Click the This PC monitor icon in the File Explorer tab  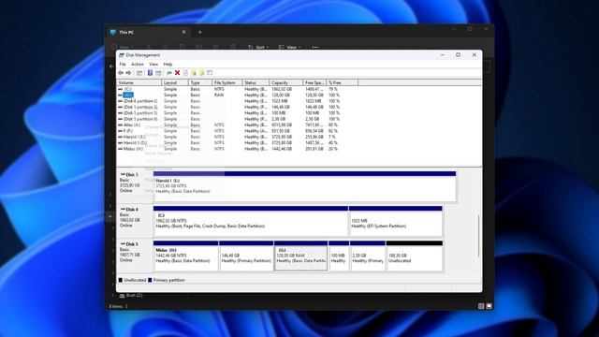pyautogui.click(x=112, y=32)
